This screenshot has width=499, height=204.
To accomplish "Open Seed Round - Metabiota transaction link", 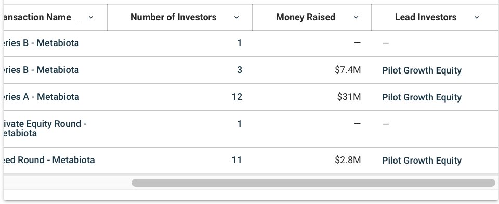I will tap(49, 160).
